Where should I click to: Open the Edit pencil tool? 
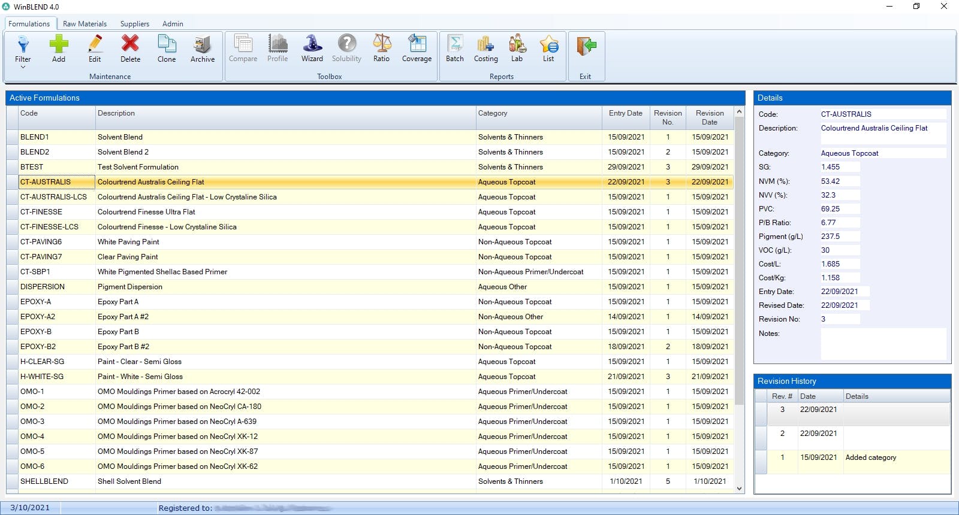point(95,48)
